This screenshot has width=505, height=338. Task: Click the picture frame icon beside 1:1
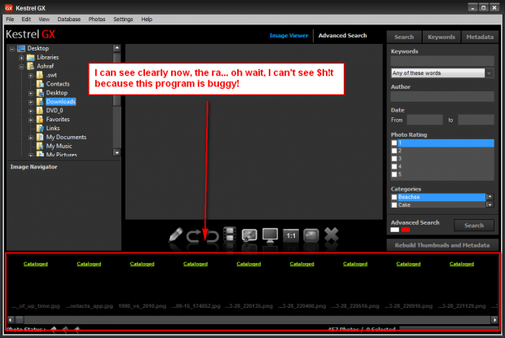tap(310, 235)
